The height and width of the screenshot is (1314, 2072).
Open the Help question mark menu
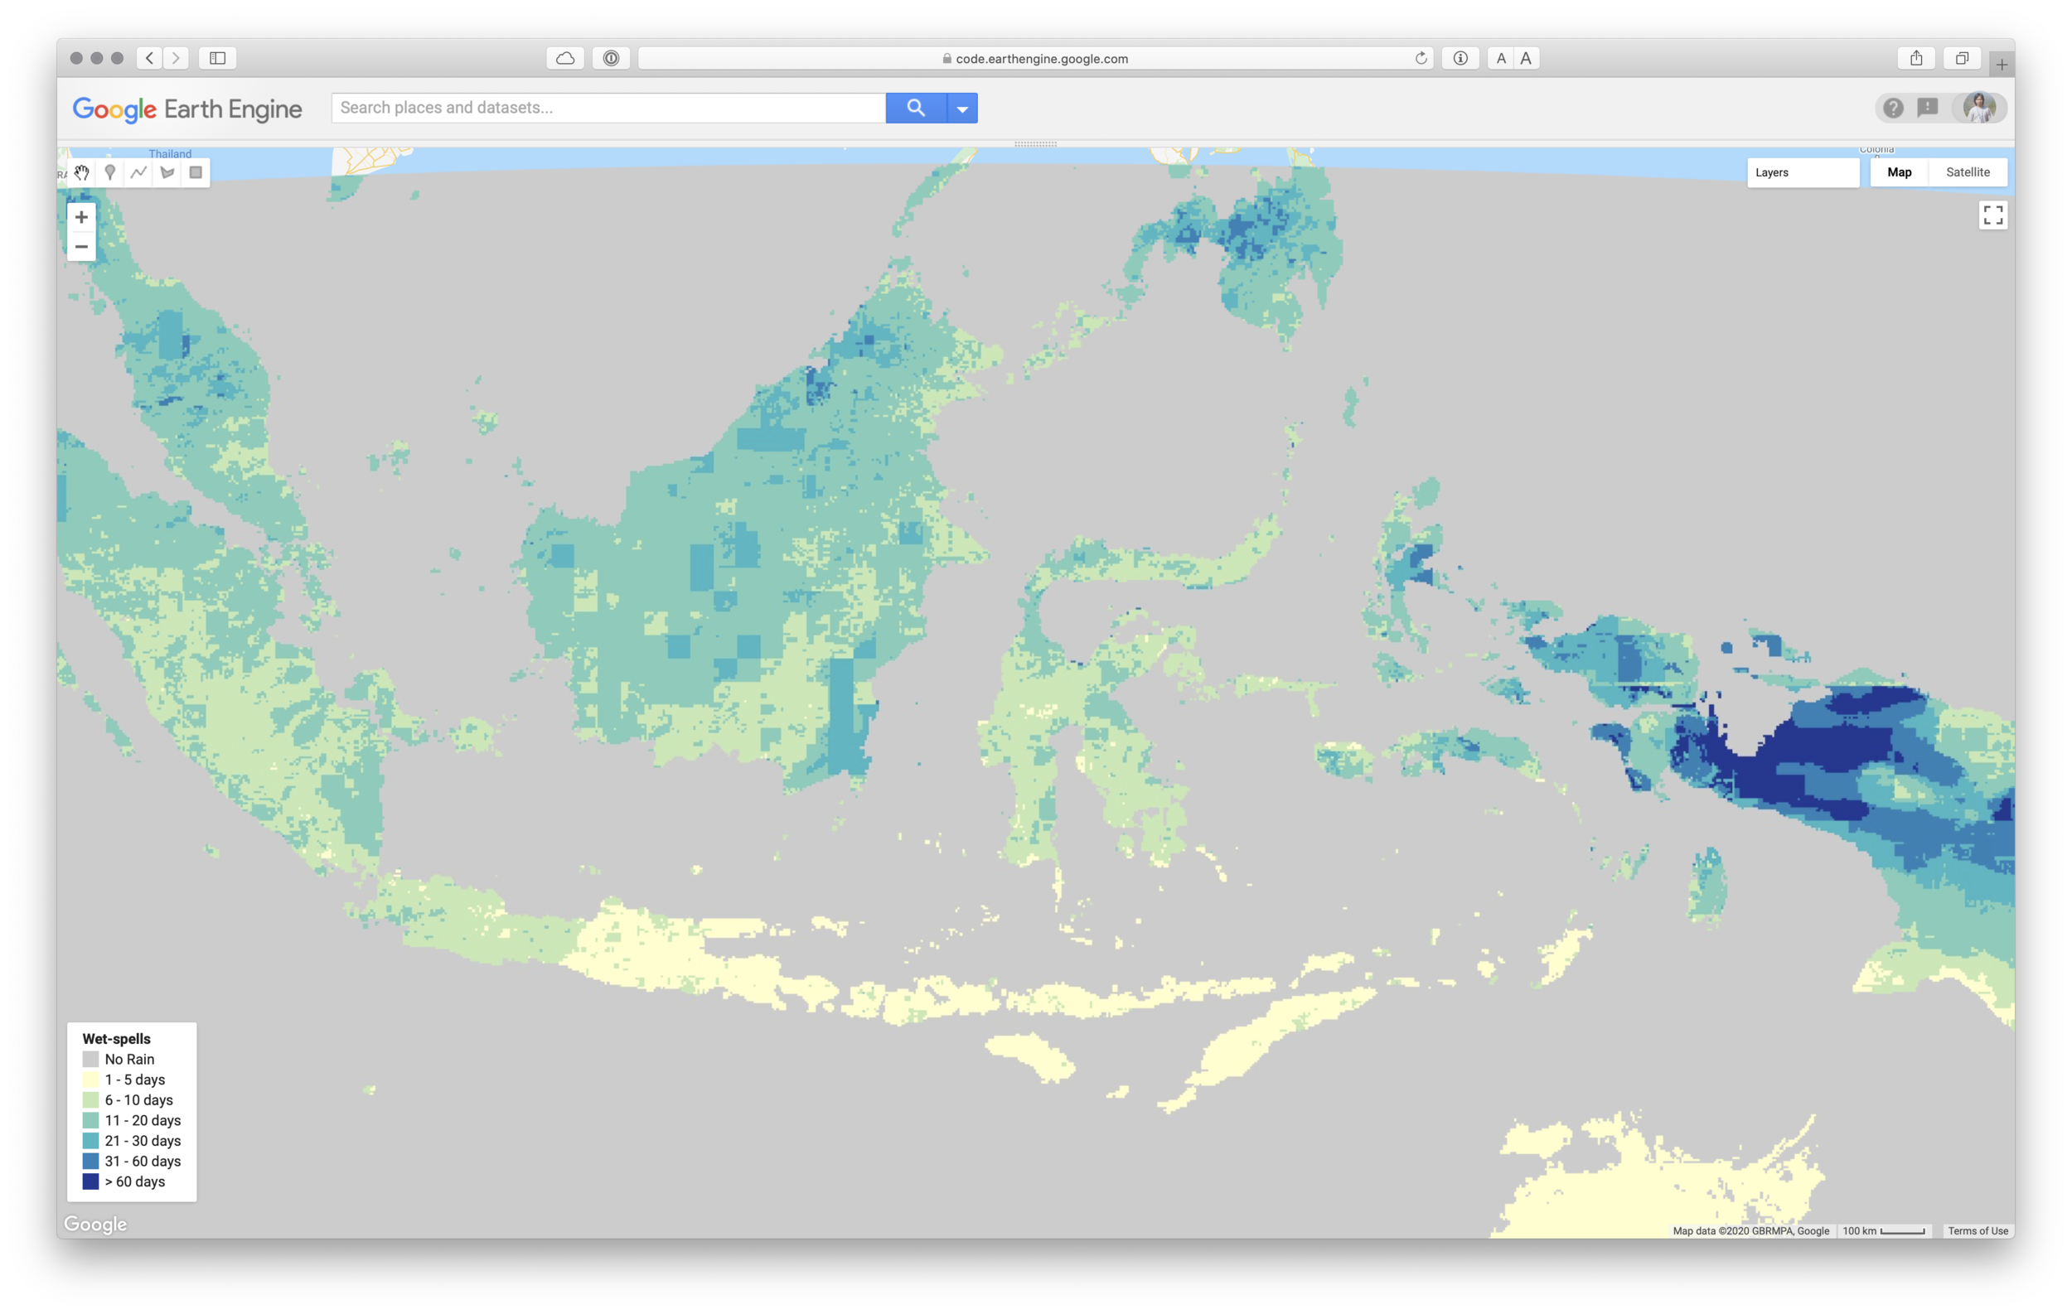click(x=1893, y=108)
